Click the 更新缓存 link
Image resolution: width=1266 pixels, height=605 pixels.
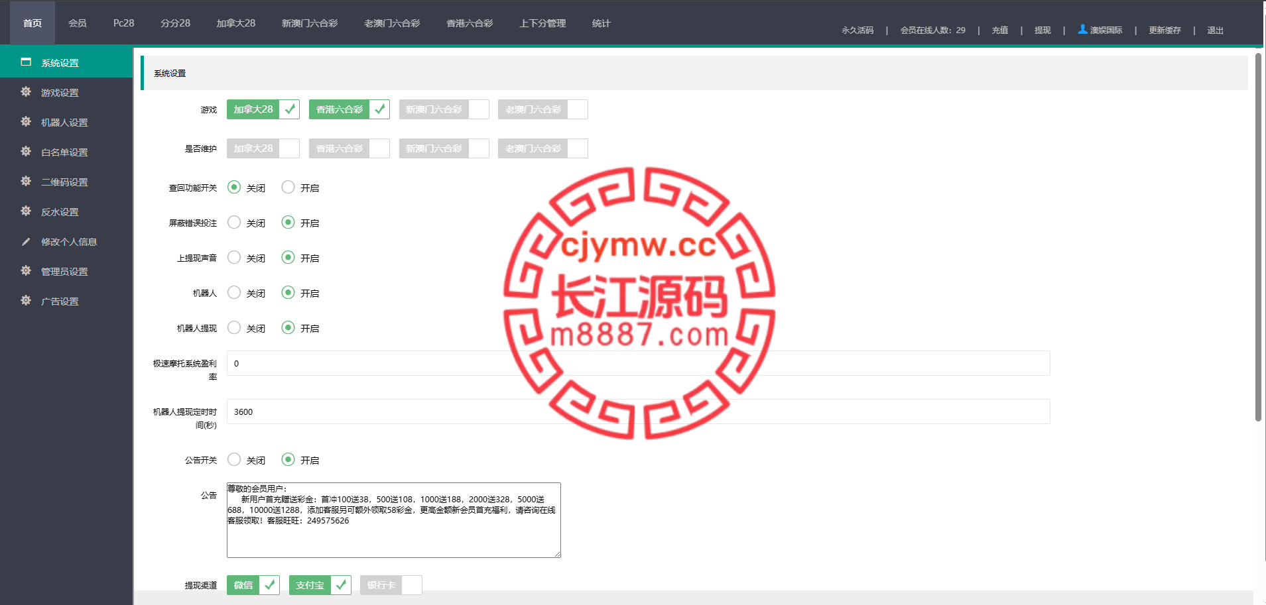coord(1165,30)
